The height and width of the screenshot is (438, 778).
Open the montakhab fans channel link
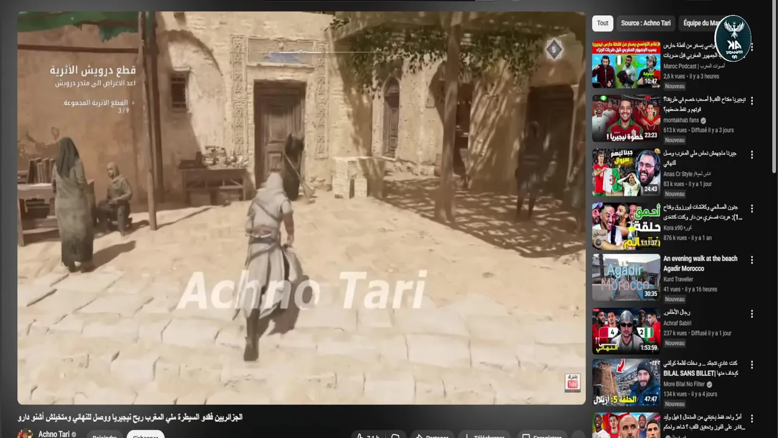point(681,120)
